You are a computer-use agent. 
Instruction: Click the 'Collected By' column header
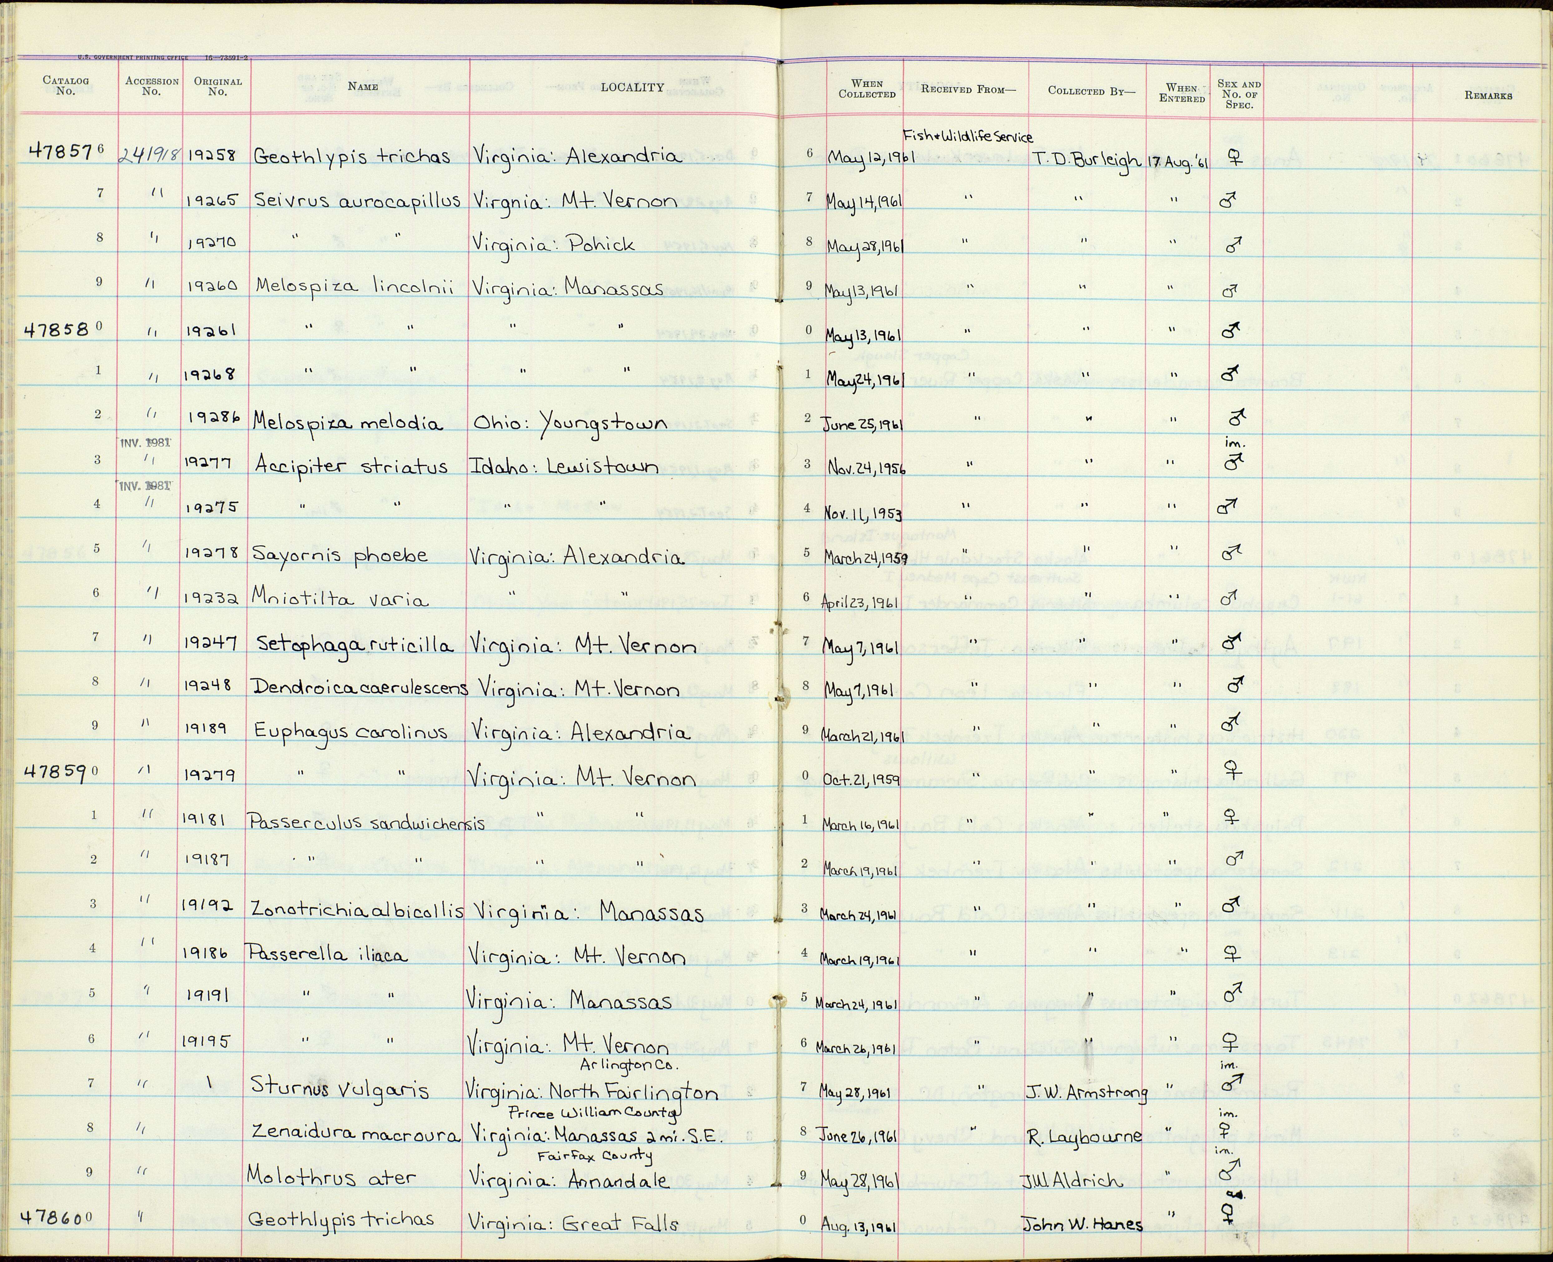[1091, 91]
